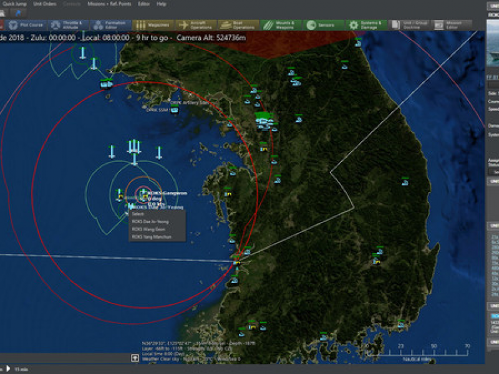
Task: Open the Unit Orders menu
Action: [44, 4]
